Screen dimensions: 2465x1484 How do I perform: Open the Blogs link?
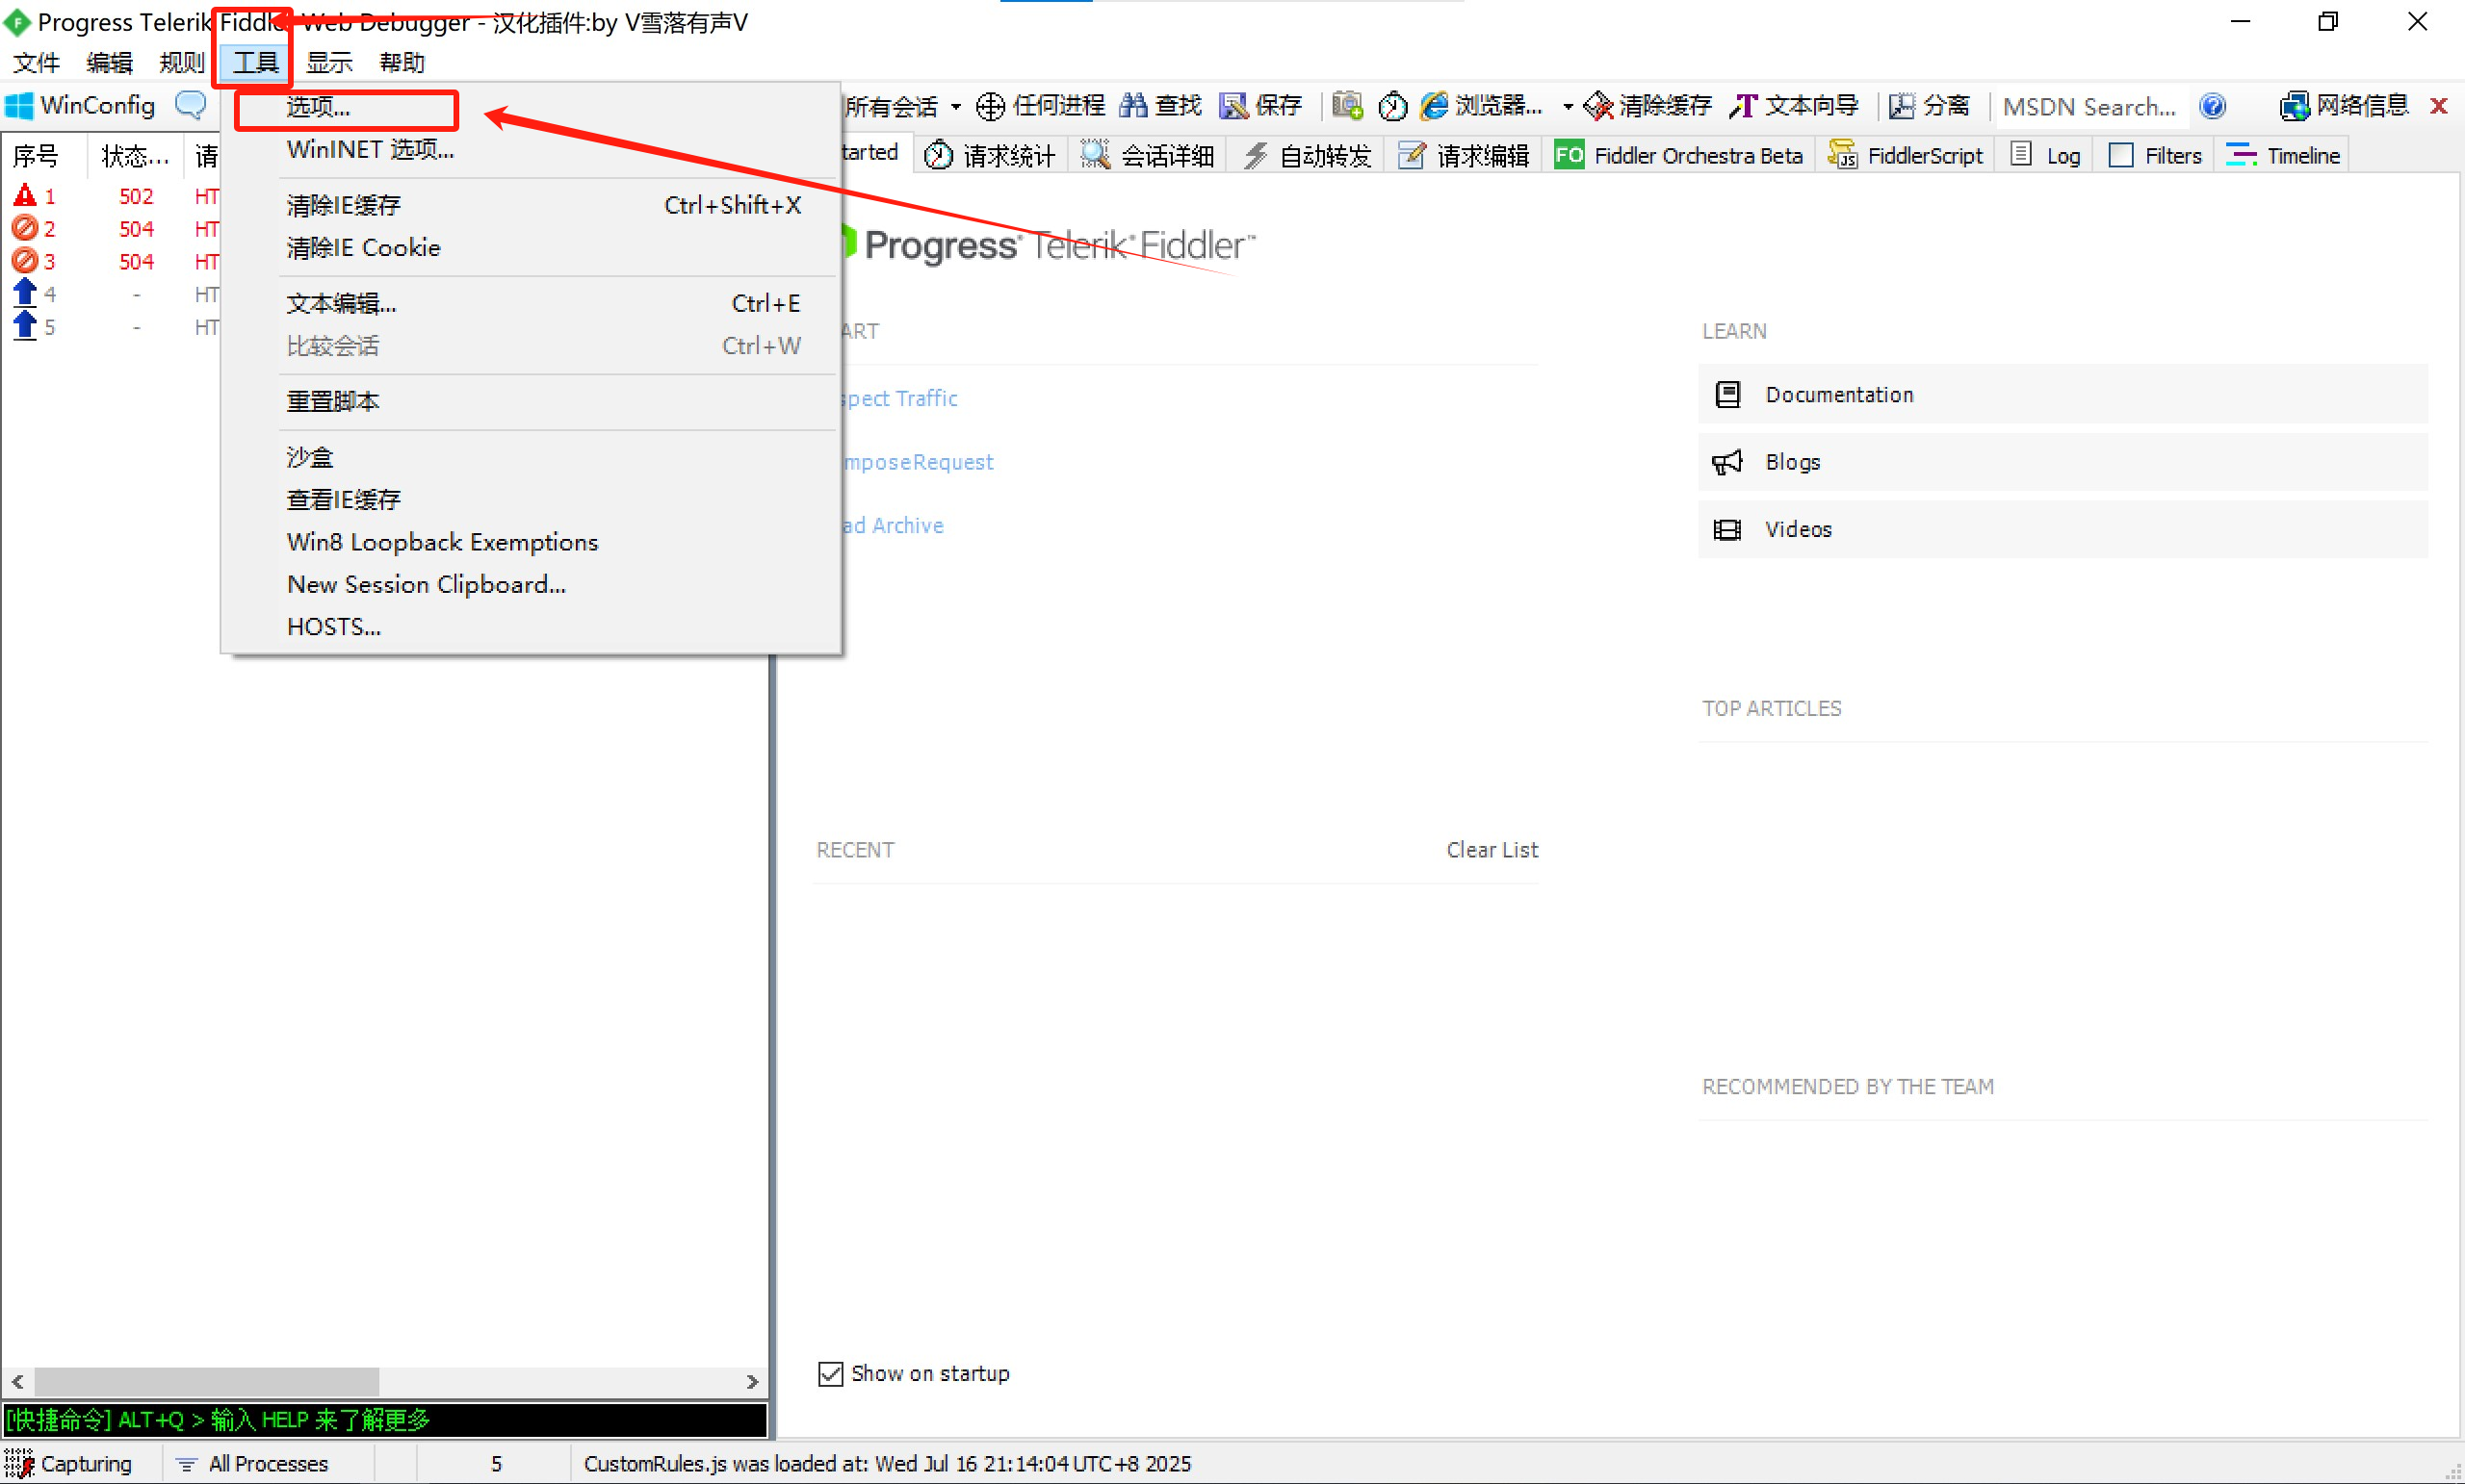(2063, 462)
